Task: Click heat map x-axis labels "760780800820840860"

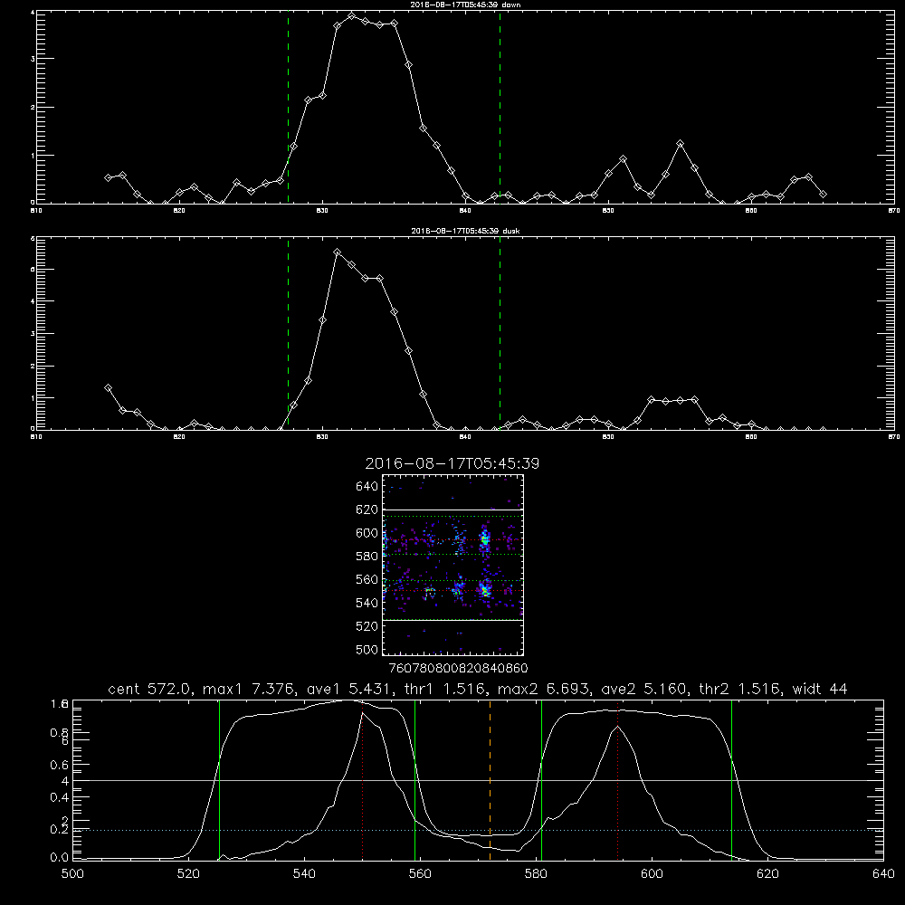Action: tap(458, 668)
